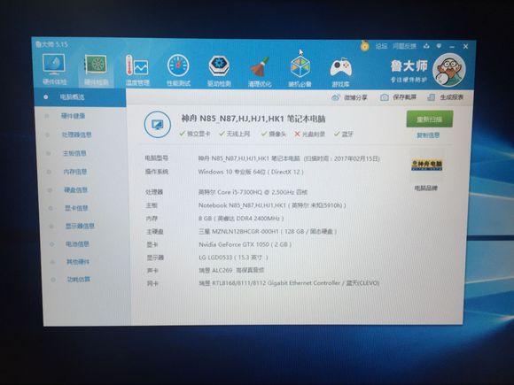This screenshot has width=514, height=385.
Task: Click the LG LGD0533 display value
Action: pos(233,258)
